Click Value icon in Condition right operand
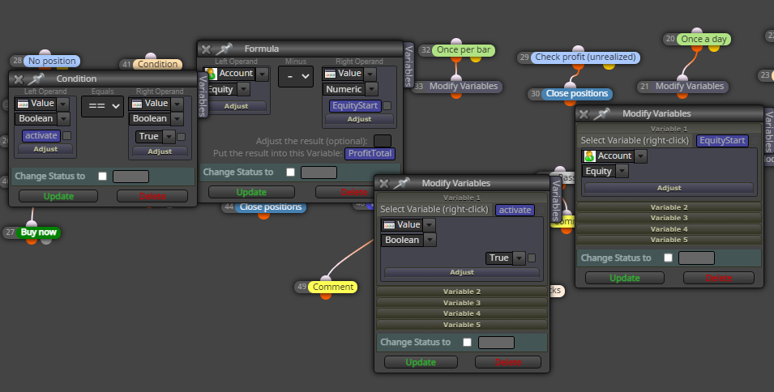The height and width of the screenshot is (392, 774). click(x=137, y=104)
